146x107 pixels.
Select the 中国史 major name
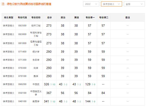pyautogui.click(x=36, y=84)
